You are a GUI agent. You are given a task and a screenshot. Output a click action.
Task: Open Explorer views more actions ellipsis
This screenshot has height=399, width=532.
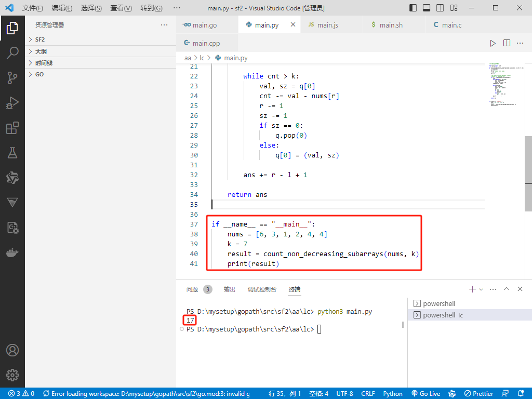click(x=164, y=25)
